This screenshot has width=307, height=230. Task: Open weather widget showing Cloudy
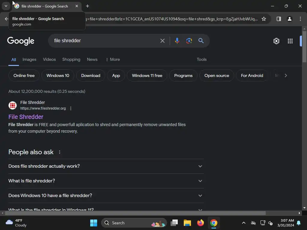click(x=16, y=223)
